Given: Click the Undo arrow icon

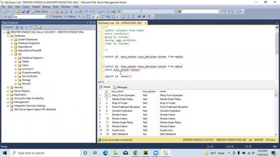Looking at the screenshot, I should pos(86,12).
